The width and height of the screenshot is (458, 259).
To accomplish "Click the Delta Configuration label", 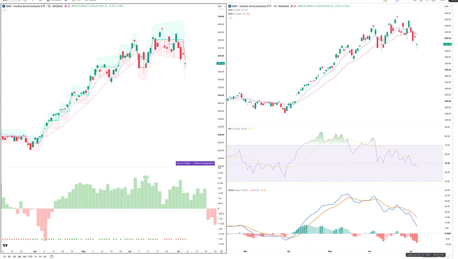I will click(204, 163).
